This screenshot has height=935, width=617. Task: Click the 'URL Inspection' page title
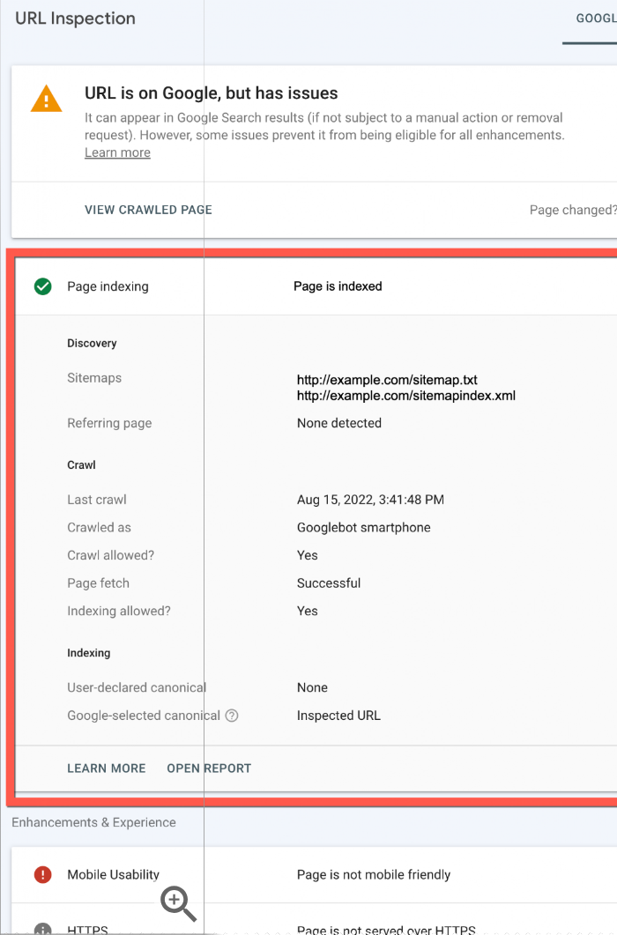point(75,19)
